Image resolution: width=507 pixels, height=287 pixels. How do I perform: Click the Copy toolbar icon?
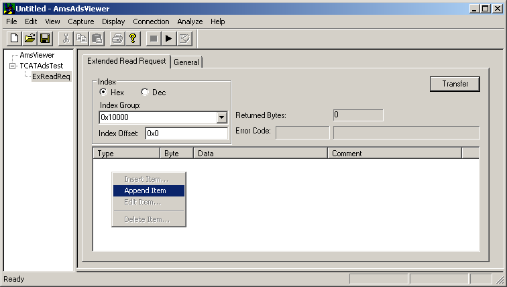click(81, 38)
